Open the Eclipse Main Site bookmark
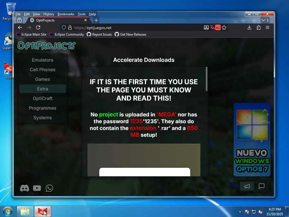 32,34
